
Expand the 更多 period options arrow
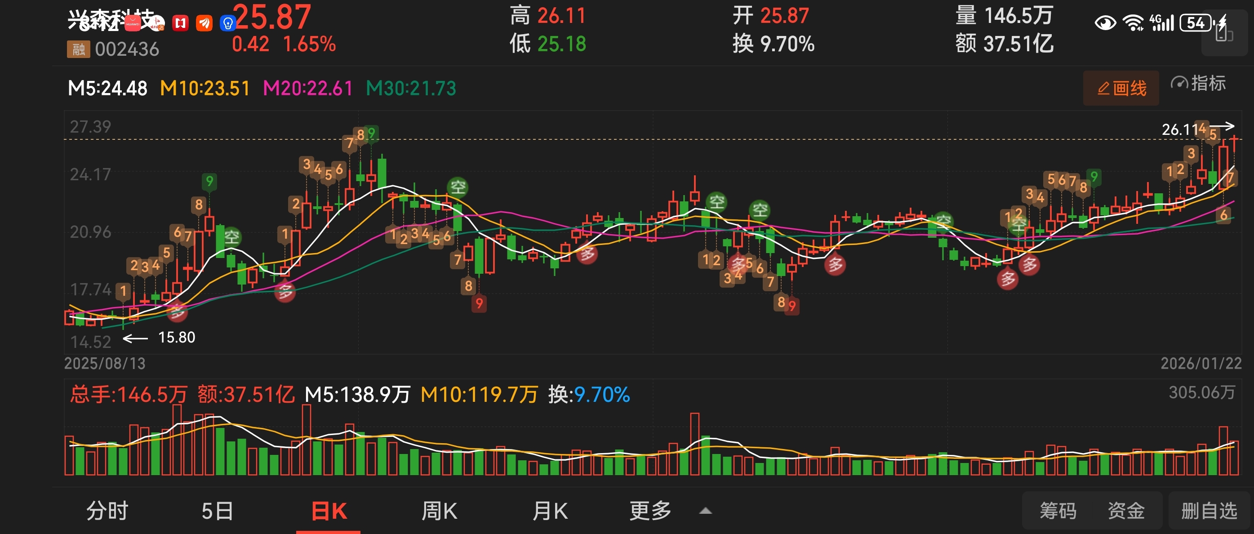pos(705,511)
